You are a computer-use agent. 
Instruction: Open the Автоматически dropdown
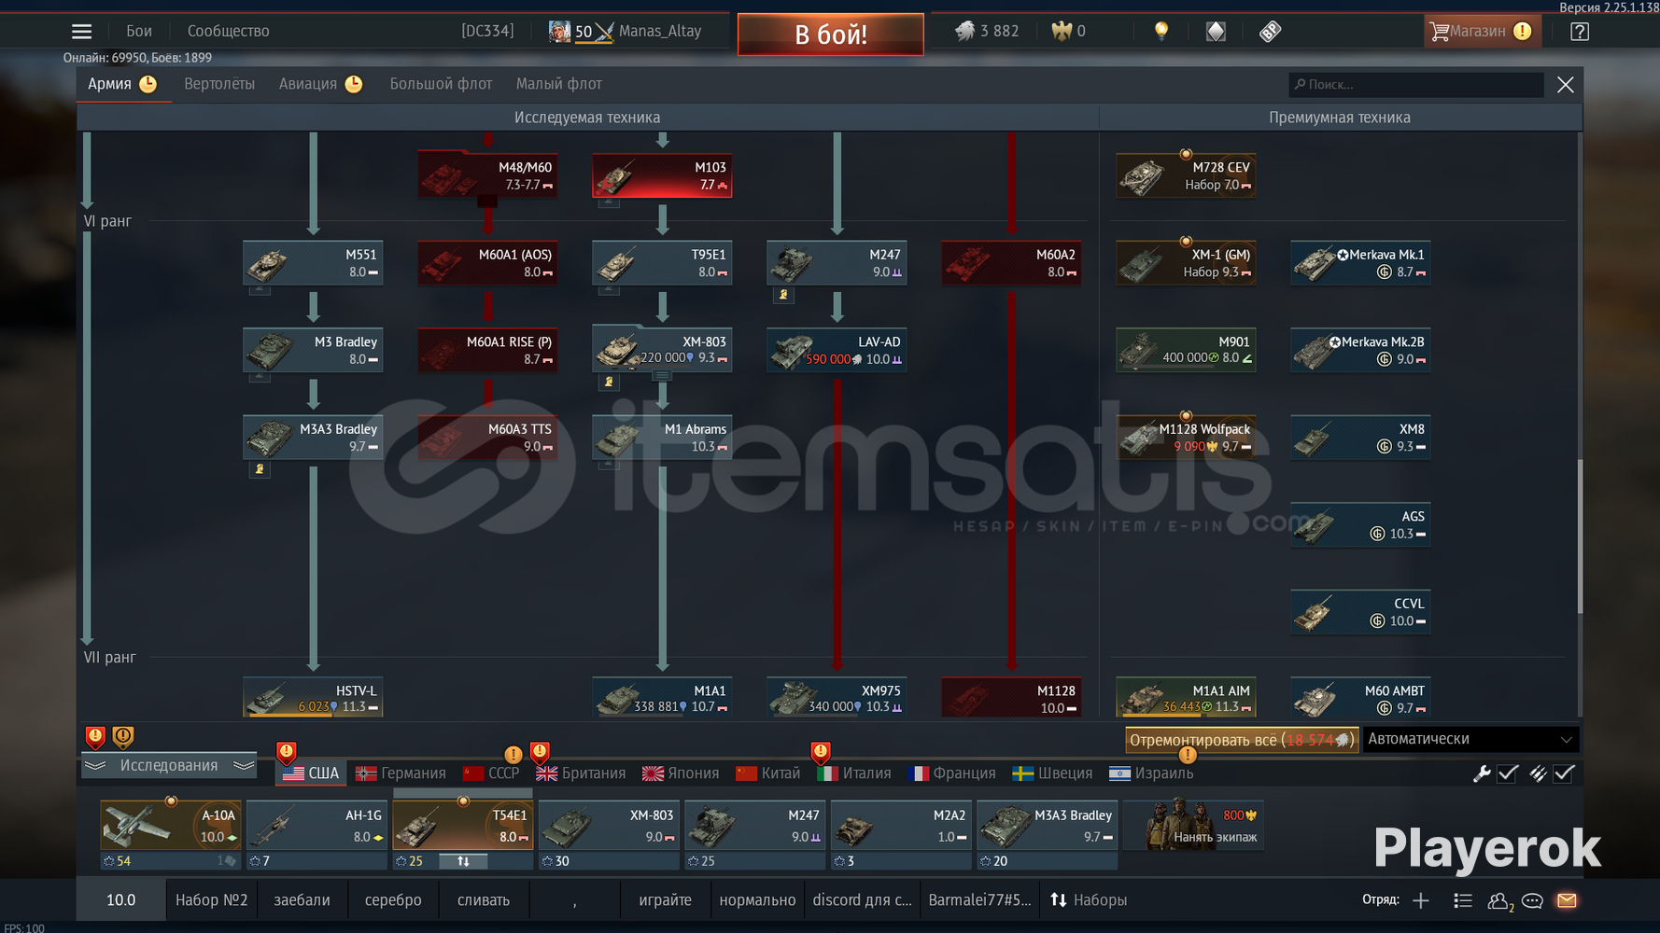click(x=1470, y=739)
